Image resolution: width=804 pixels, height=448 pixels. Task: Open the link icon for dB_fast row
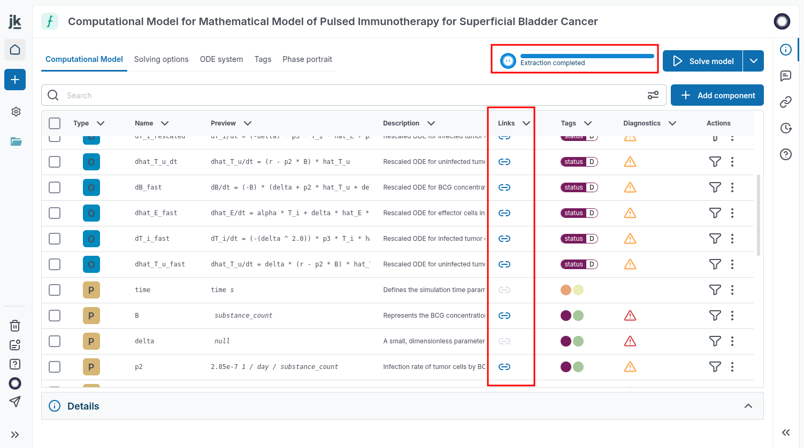pyautogui.click(x=504, y=187)
